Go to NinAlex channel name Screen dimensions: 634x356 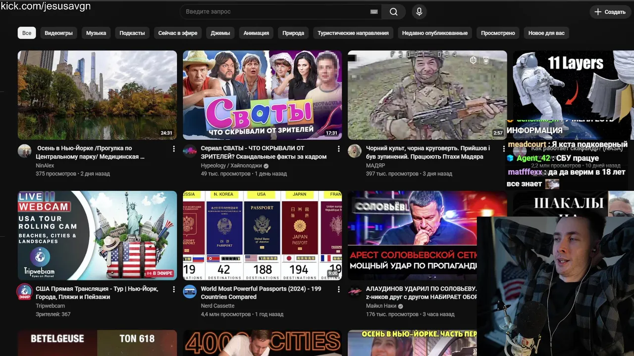point(45,166)
